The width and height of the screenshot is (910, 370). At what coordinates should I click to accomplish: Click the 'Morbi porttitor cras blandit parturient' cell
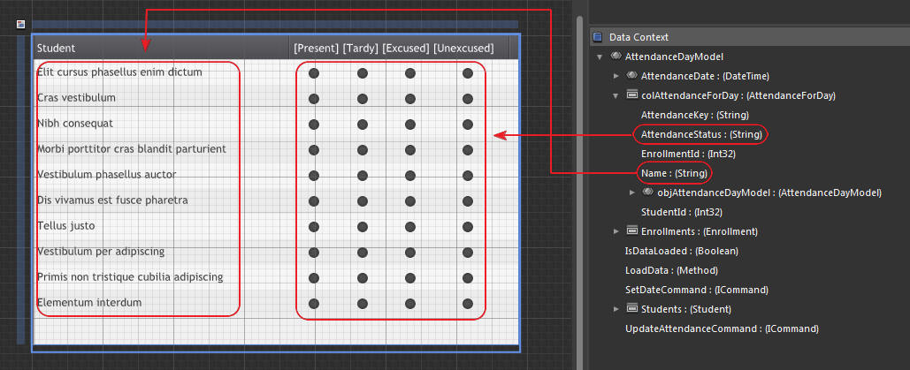point(131,148)
